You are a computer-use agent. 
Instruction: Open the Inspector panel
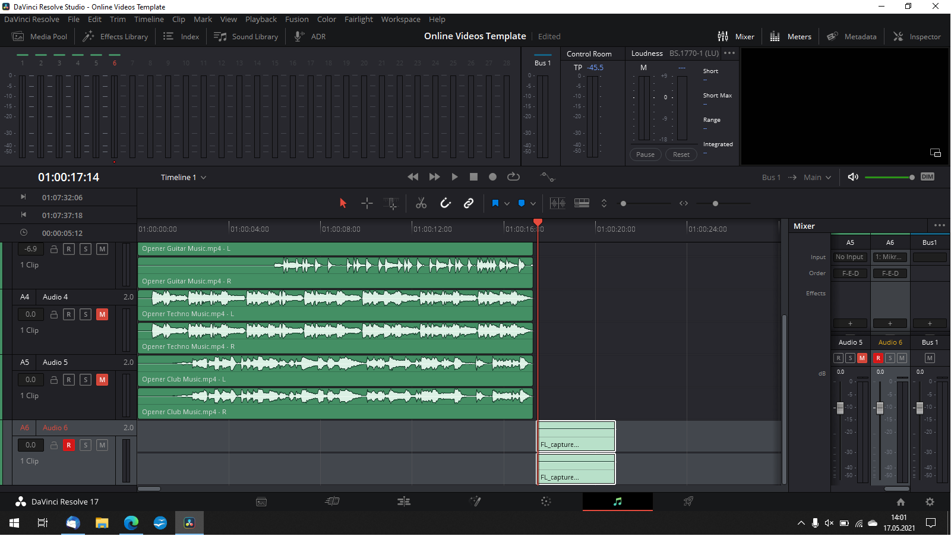(917, 37)
